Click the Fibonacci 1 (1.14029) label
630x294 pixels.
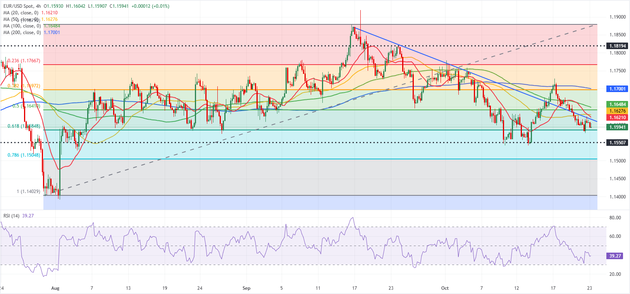pos(28,191)
